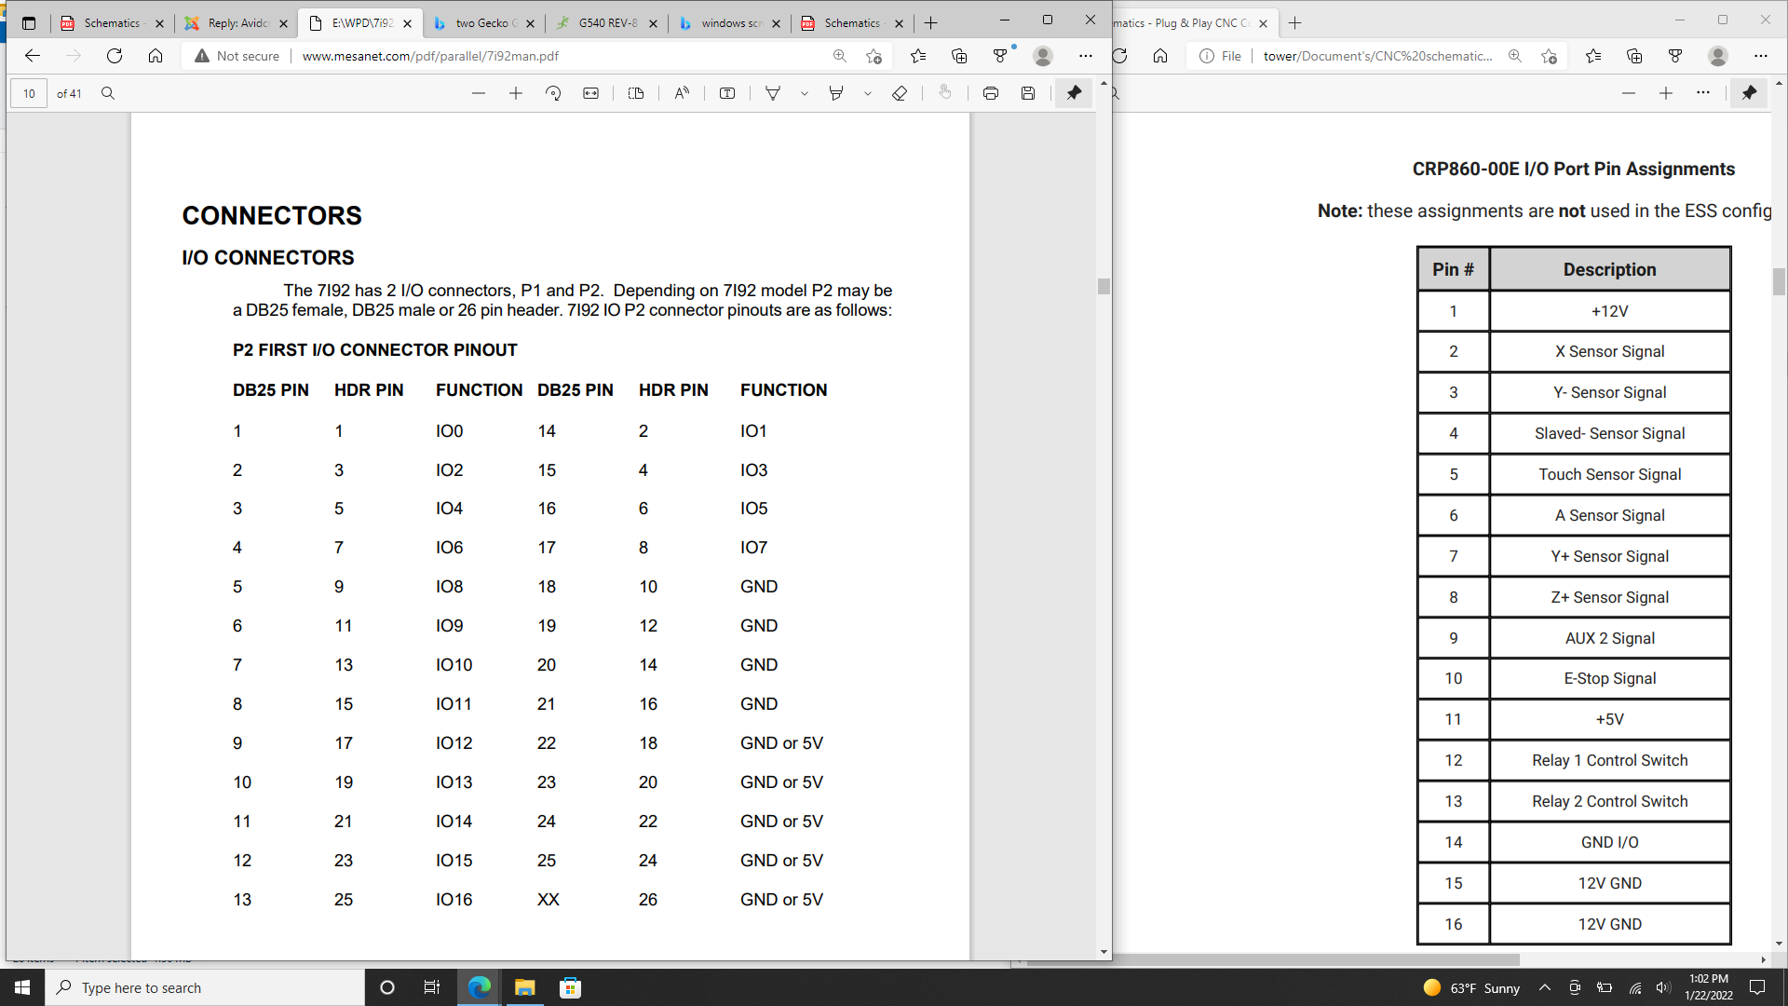Click the mesanet.com address bar URL
Image resolution: width=1788 pixels, height=1006 pixels.
click(x=430, y=56)
